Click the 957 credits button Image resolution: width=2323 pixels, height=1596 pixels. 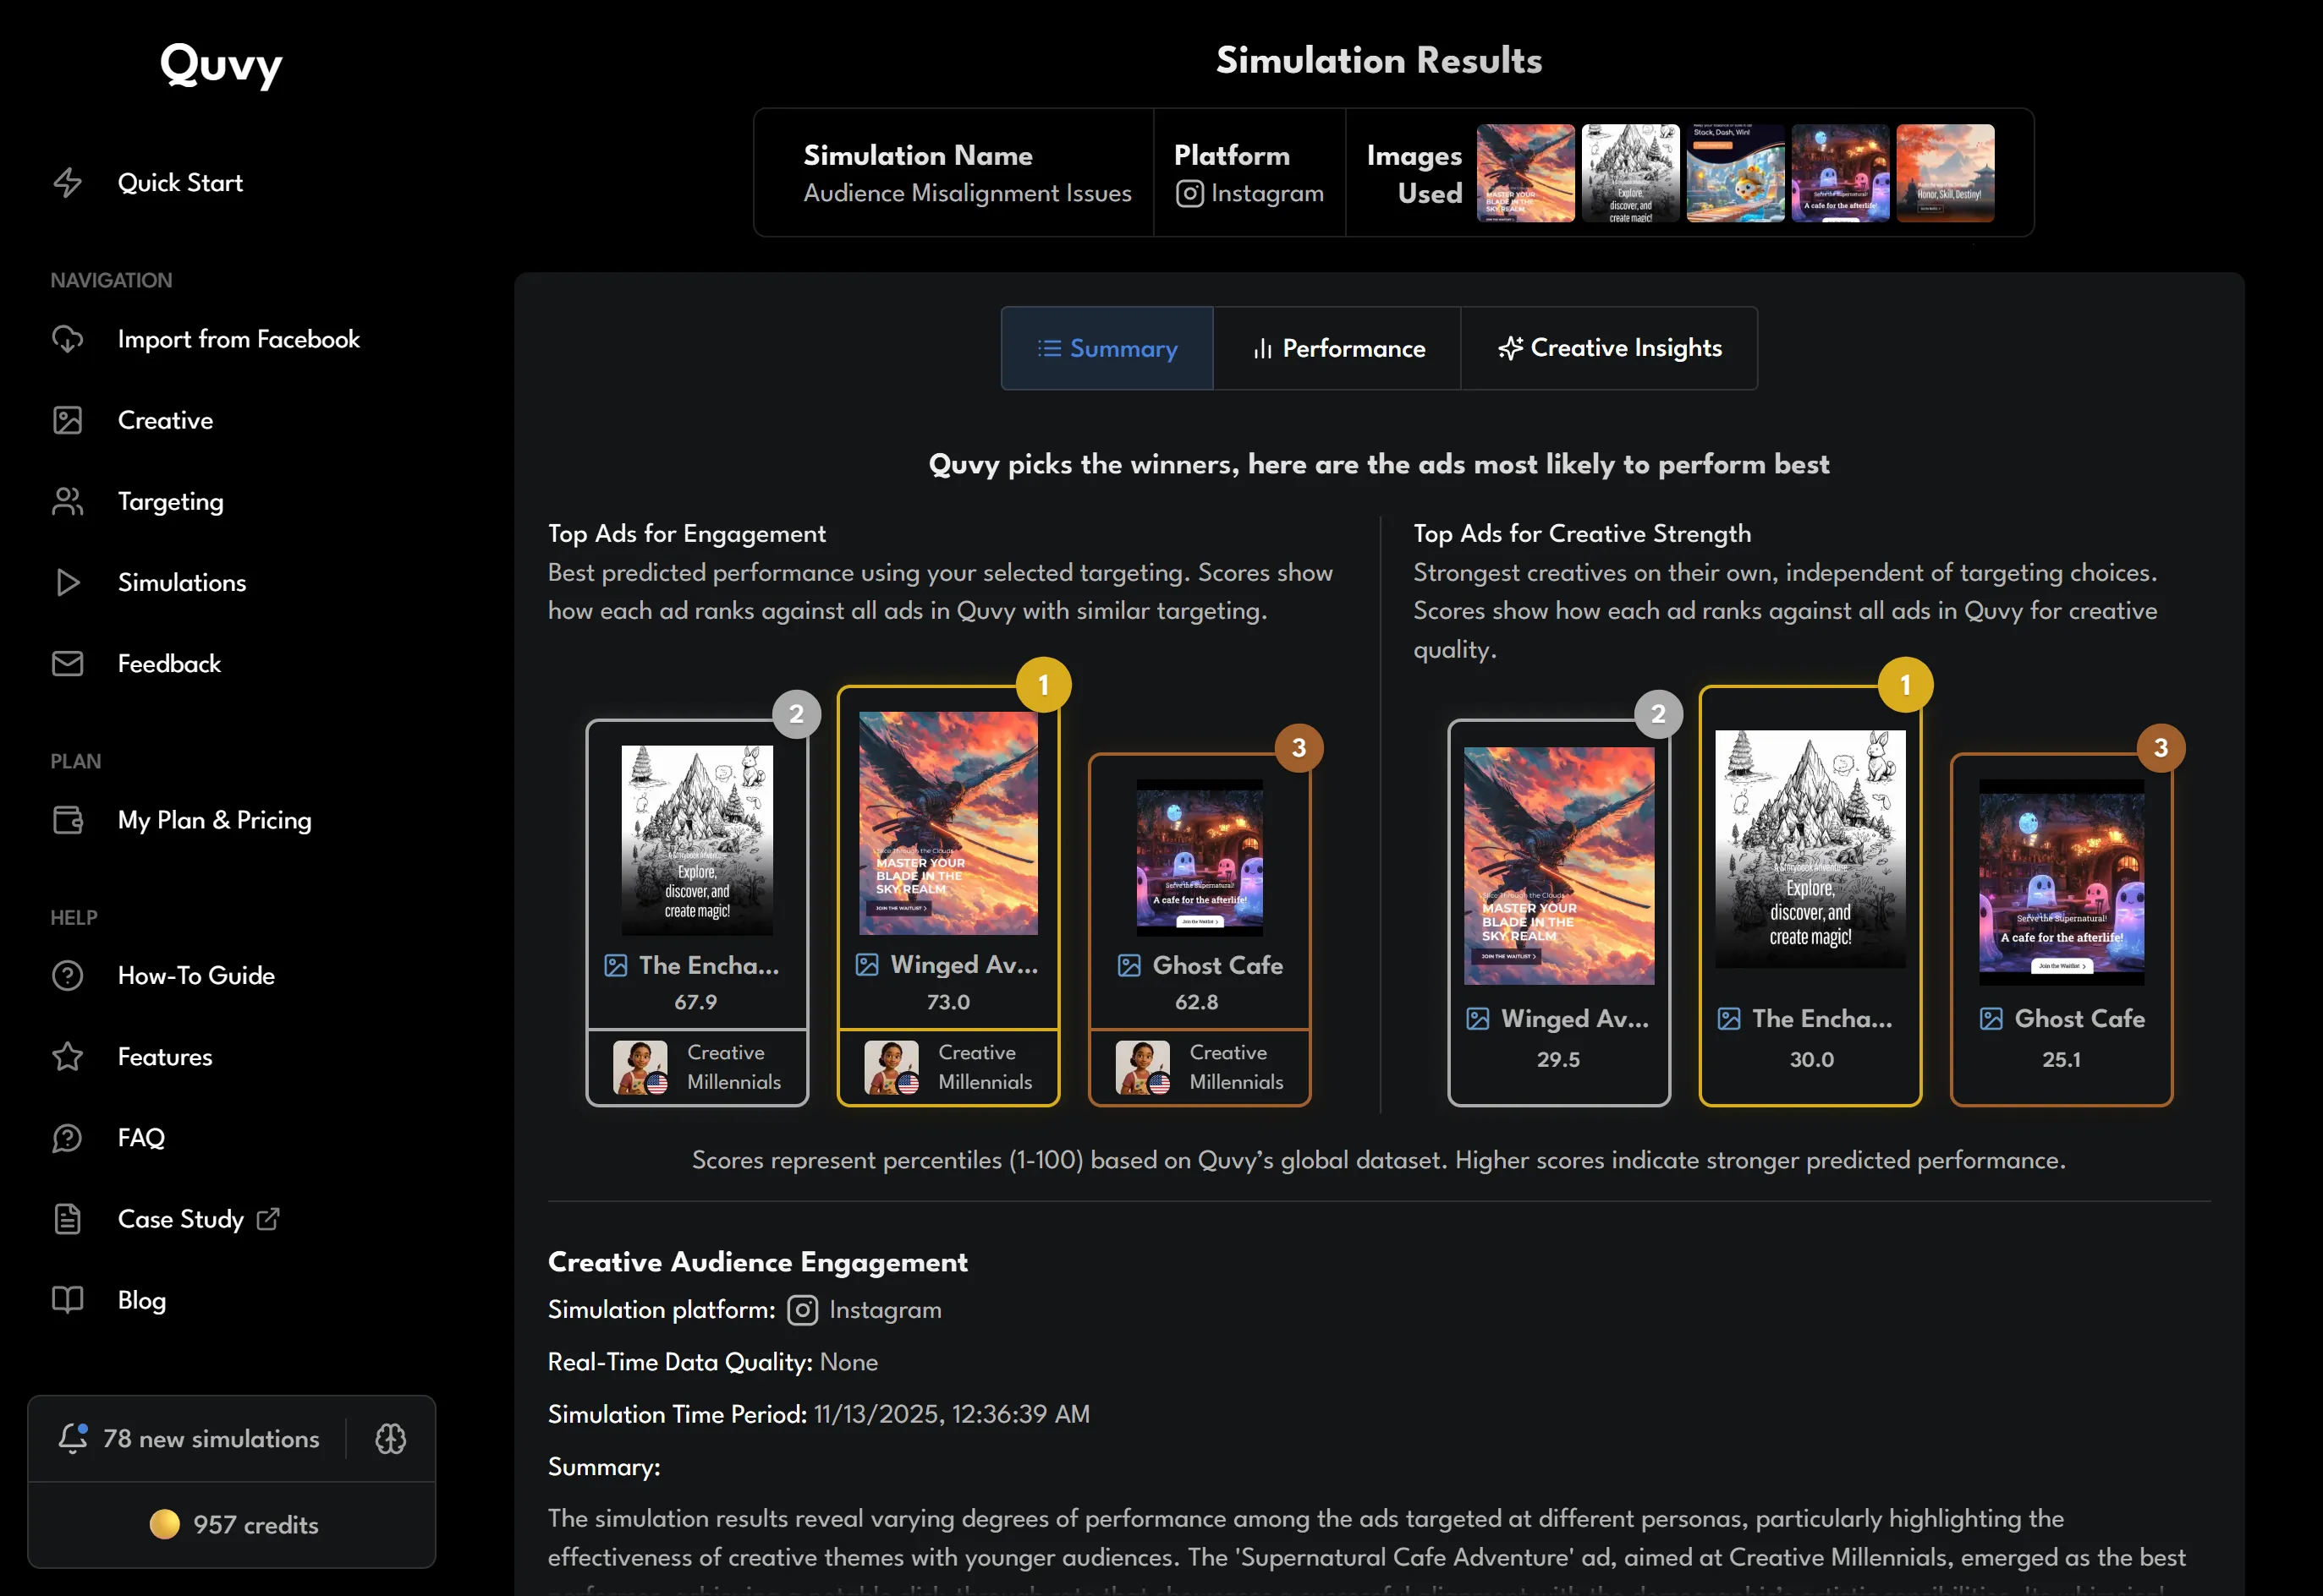pos(232,1524)
